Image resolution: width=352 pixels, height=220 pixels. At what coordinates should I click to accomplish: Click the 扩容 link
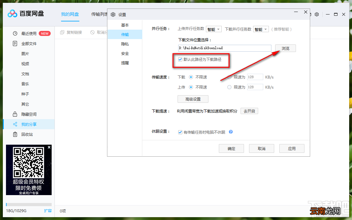coord(48,211)
